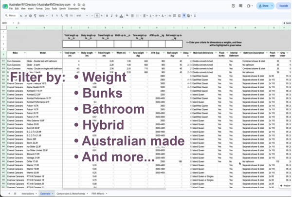Open text wrapping options

[157, 16]
